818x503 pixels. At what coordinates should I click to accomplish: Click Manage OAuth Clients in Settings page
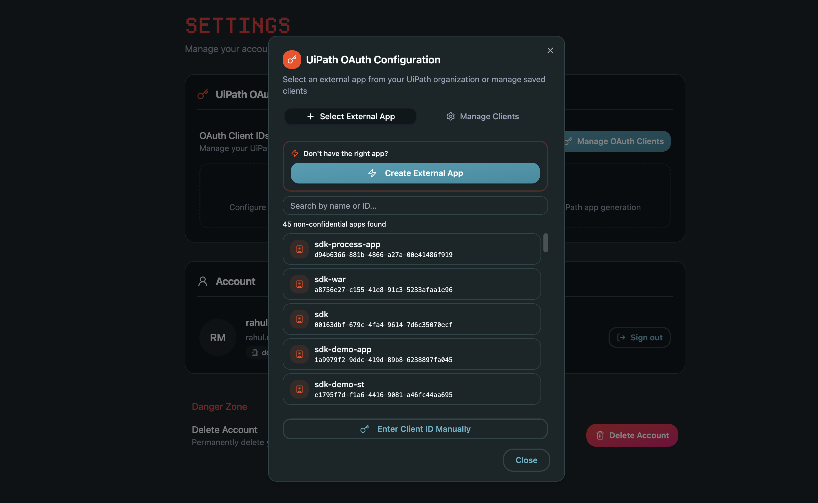tap(617, 142)
